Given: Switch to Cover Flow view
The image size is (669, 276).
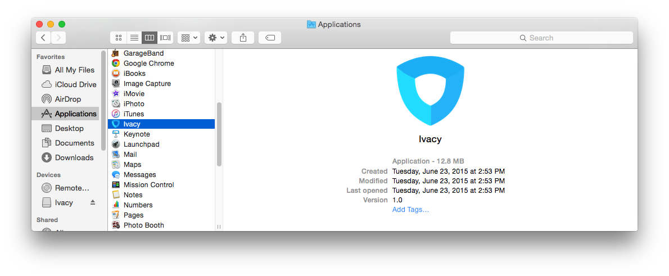Looking at the screenshot, I should tap(165, 38).
